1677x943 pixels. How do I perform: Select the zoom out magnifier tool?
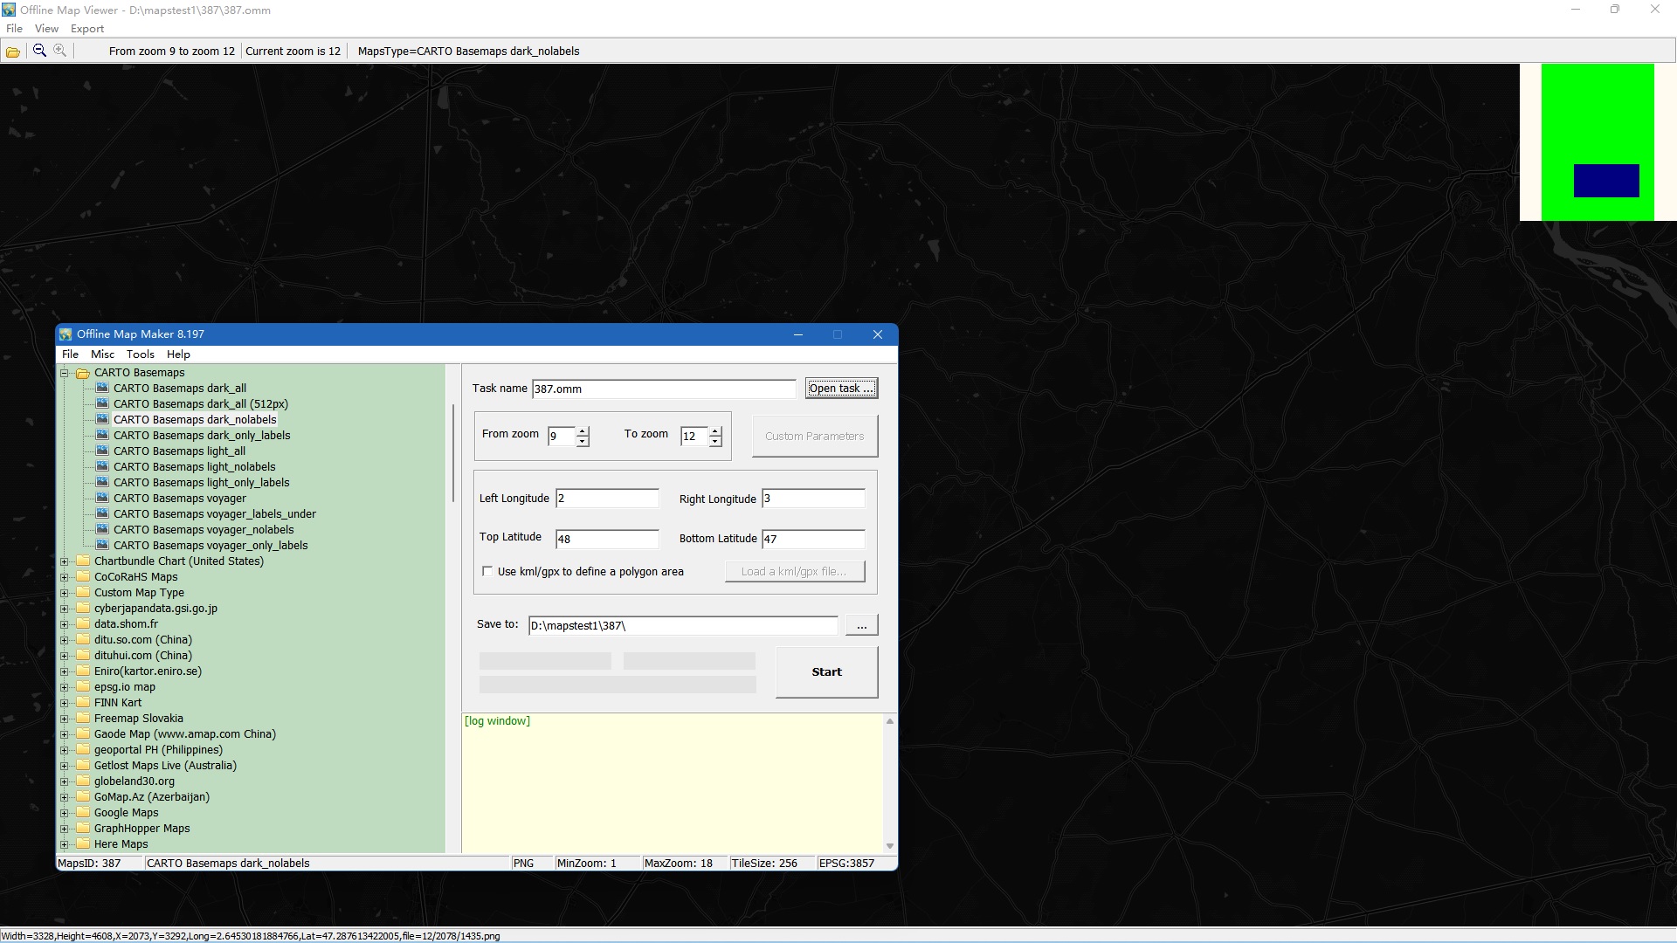point(38,50)
